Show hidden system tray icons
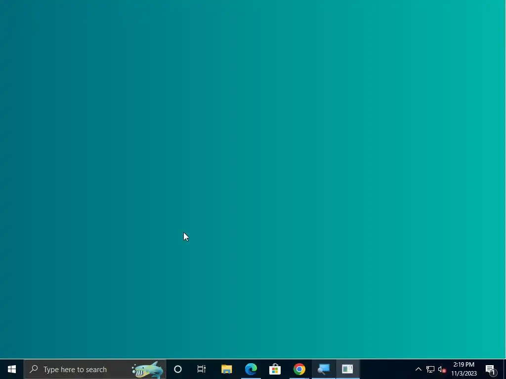The image size is (506, 379). pos(418,369)
